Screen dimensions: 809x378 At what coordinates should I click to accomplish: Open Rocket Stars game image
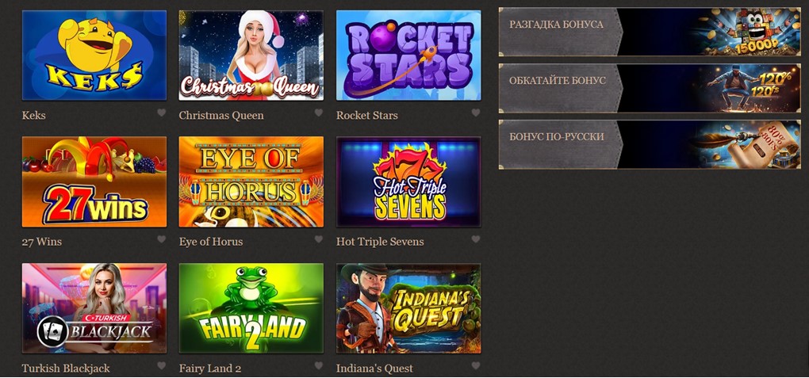tap(408, 55)
